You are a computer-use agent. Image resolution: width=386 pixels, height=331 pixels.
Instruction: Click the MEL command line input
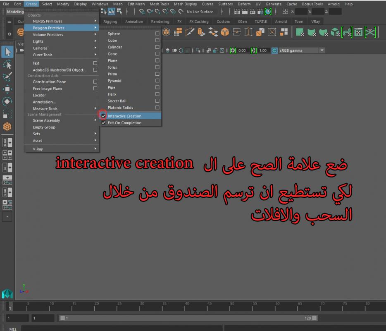click(122, 329)
